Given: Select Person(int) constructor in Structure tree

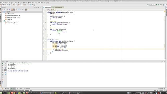Looking at the screenshot, I should click(11, 14).
